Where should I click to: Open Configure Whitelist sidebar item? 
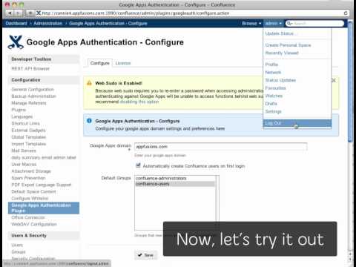pos(30,199)
